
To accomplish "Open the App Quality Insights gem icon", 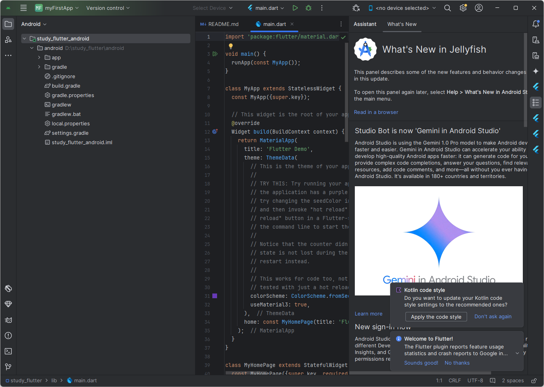I will (8, 304).
